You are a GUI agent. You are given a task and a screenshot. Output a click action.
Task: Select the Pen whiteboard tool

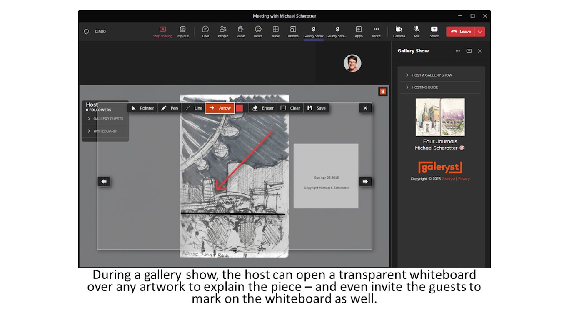point(170,108)
